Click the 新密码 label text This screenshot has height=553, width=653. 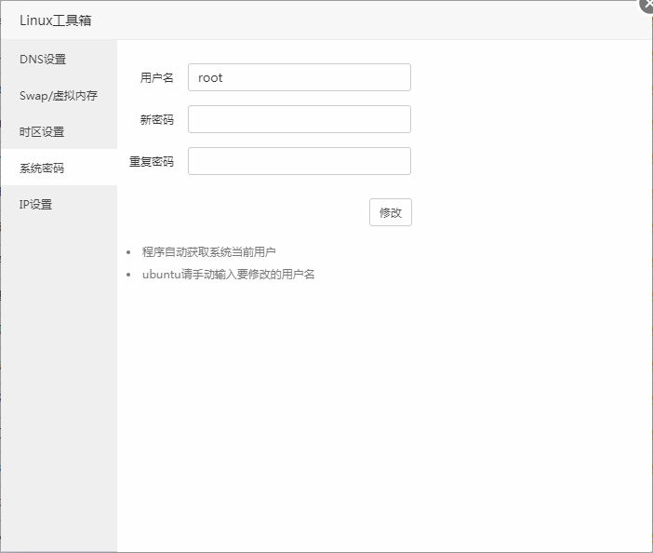[156, 120]
